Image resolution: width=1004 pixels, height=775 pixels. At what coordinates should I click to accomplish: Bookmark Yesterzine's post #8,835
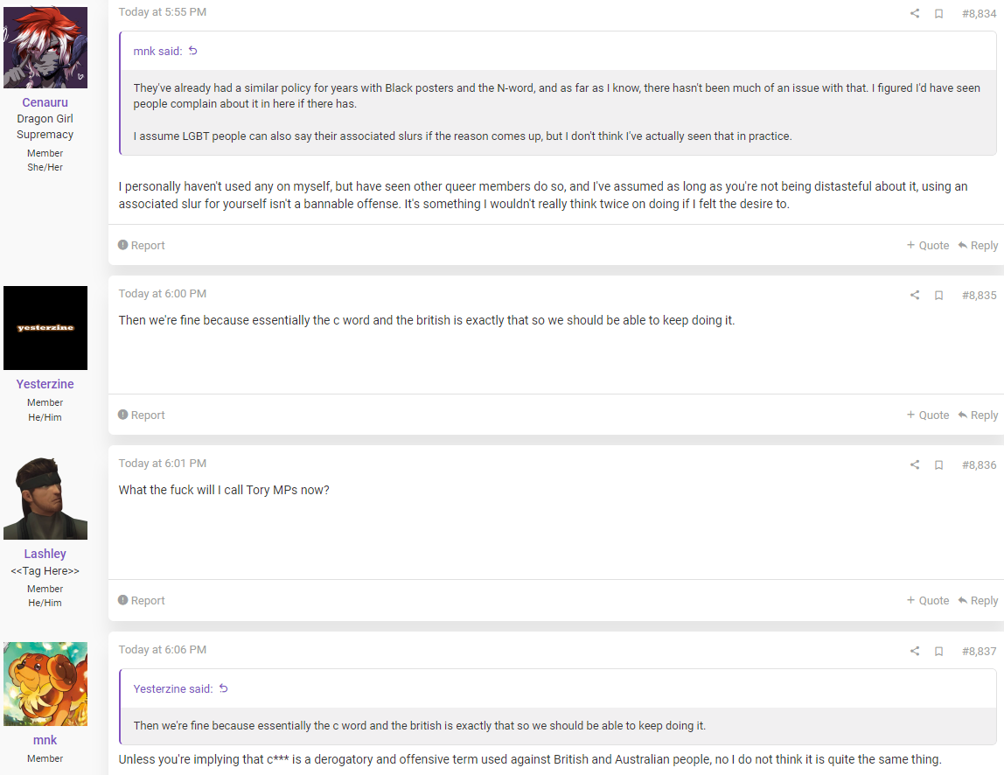point(938,296)
